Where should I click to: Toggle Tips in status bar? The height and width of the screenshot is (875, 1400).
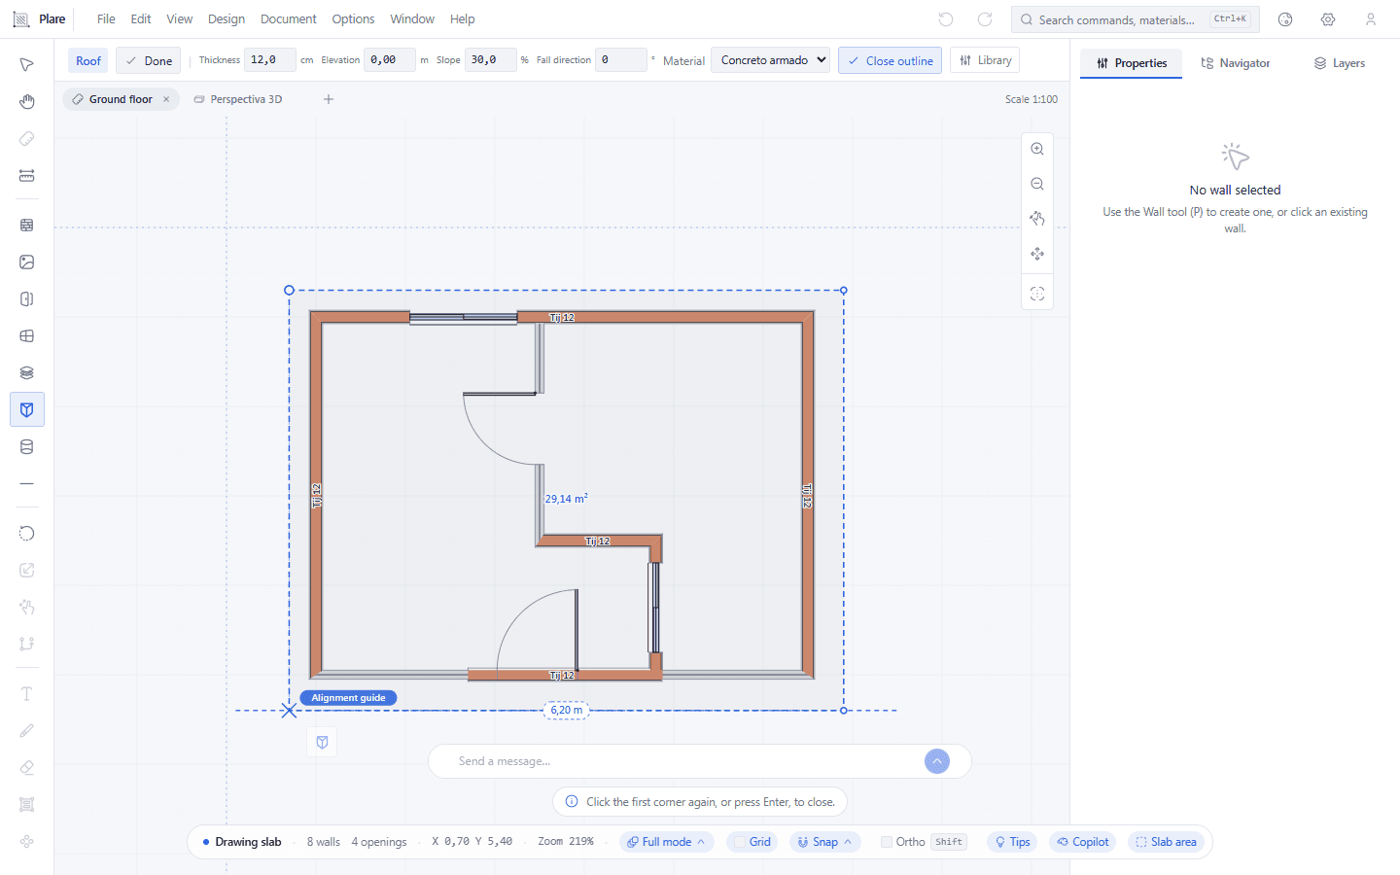pyautogui.click(x=1012, y=842)
